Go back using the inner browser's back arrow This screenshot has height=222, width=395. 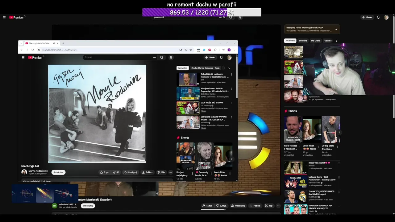21,50
